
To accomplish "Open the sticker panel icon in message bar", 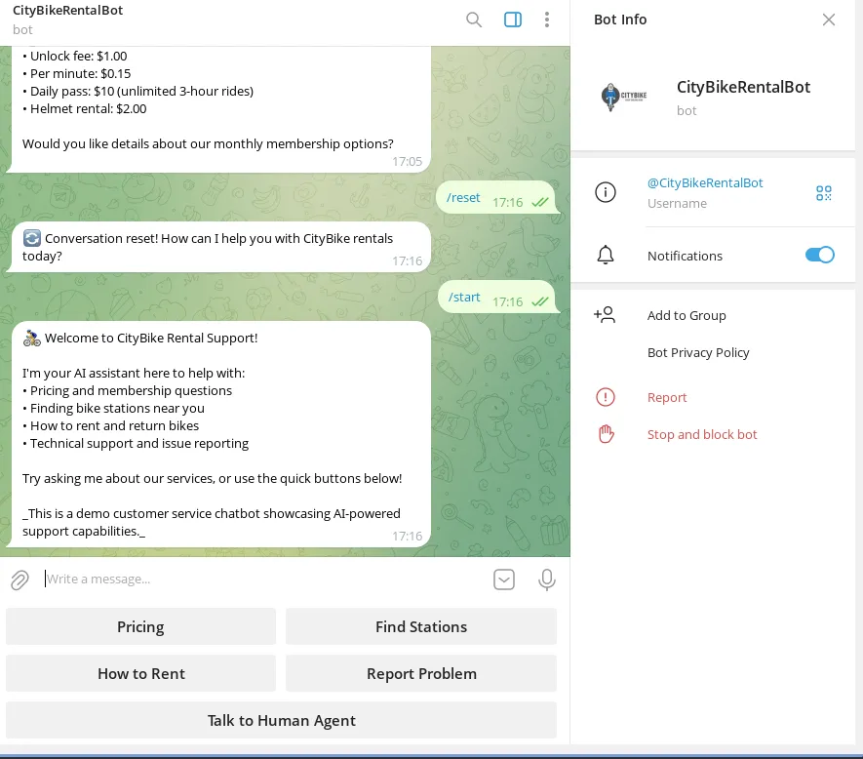I will (504, 579).
